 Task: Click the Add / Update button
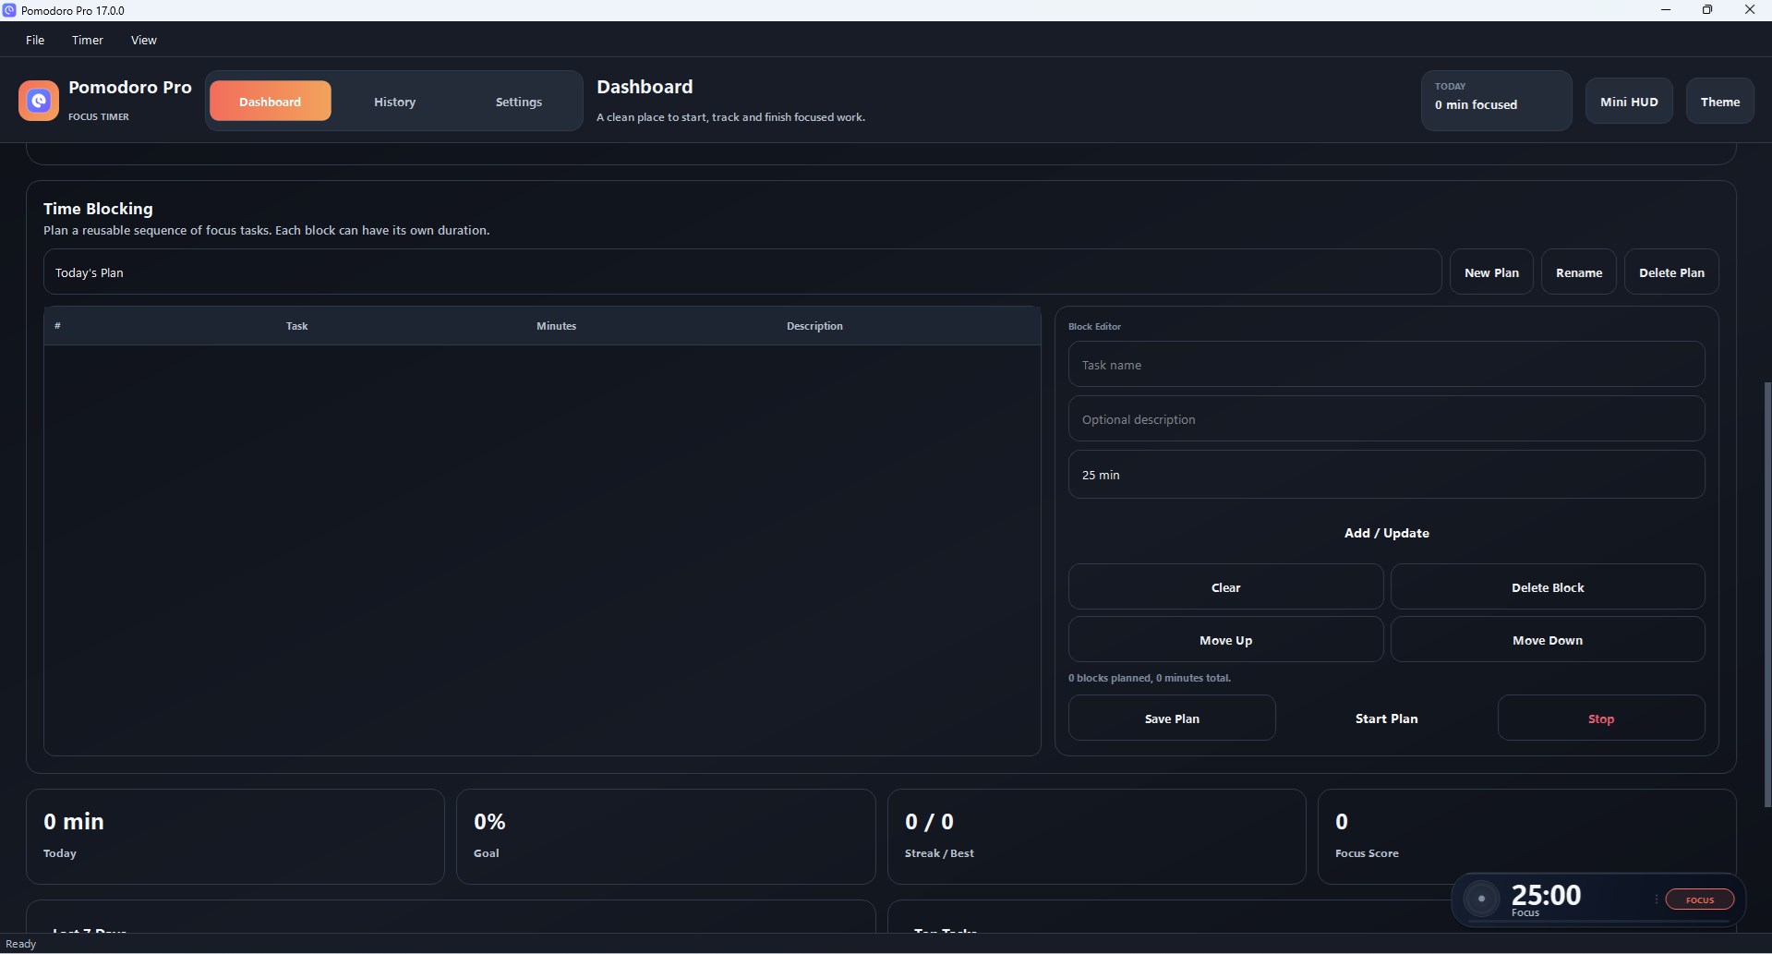[x=1386, y=533]
